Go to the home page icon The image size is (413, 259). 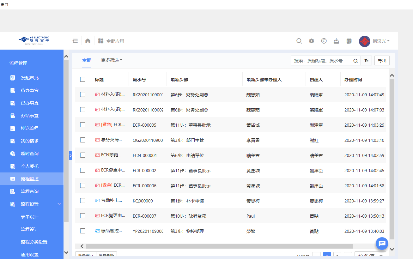88,41
